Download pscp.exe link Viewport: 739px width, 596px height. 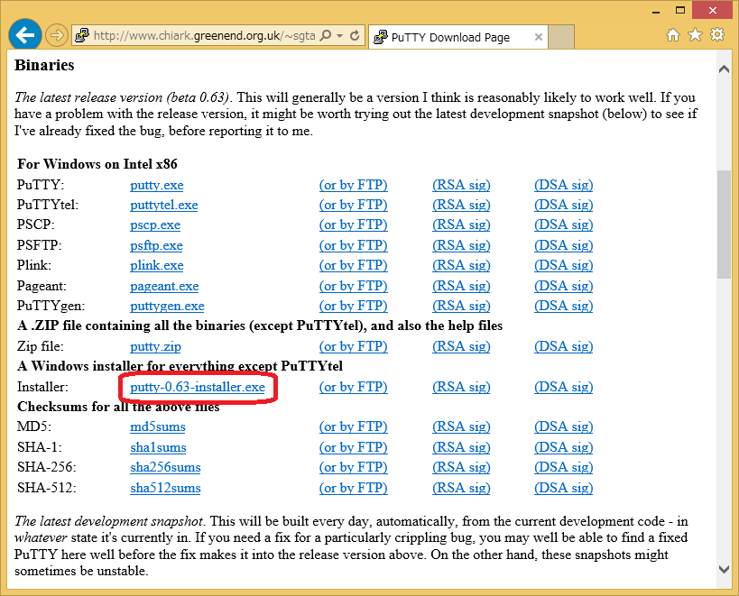tap(155, 225)
